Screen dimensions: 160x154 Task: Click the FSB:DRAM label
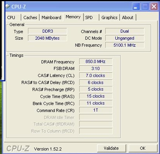(x=64, y=68)
